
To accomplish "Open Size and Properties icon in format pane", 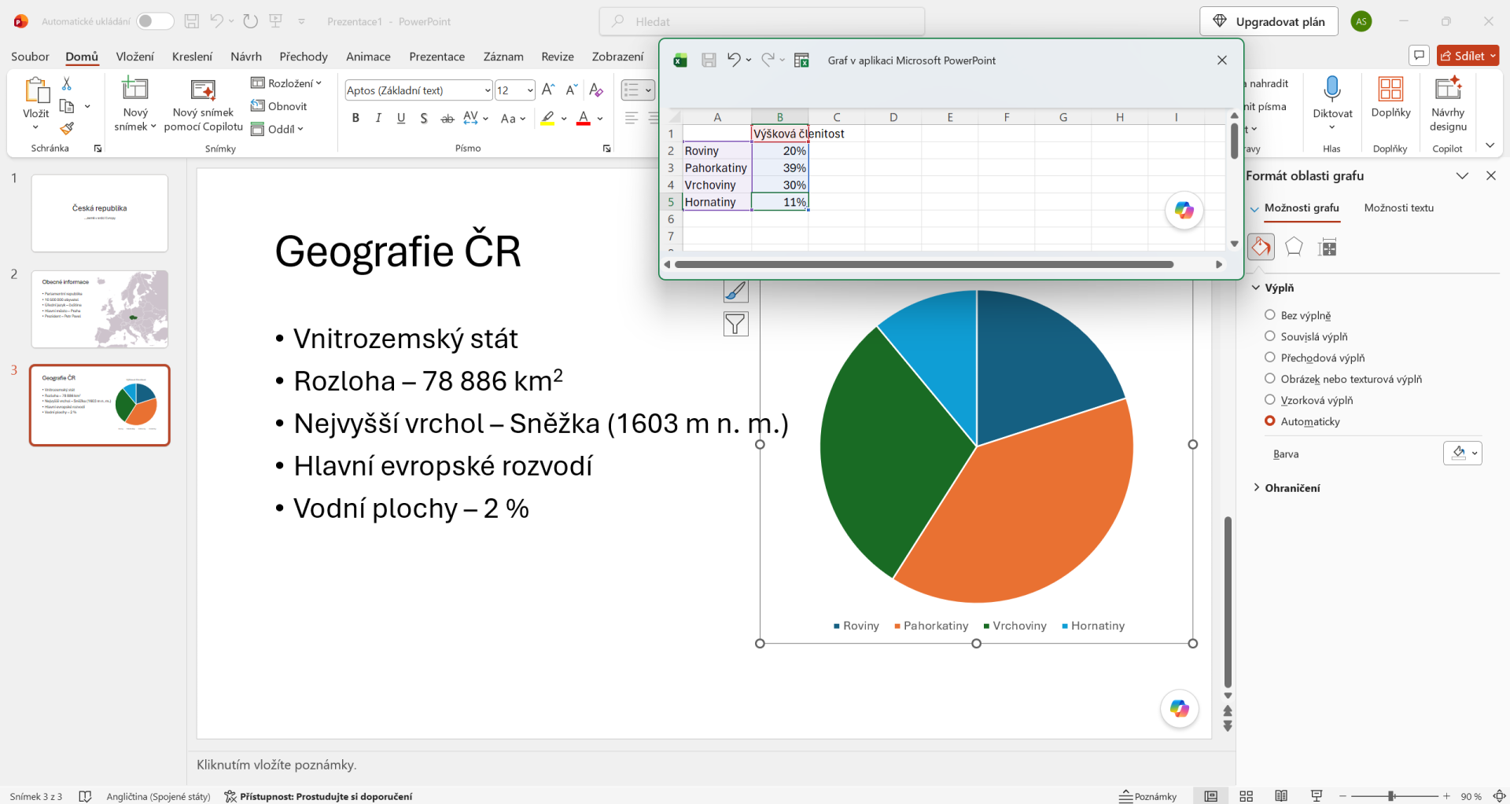I will (x=1328, y=247).
